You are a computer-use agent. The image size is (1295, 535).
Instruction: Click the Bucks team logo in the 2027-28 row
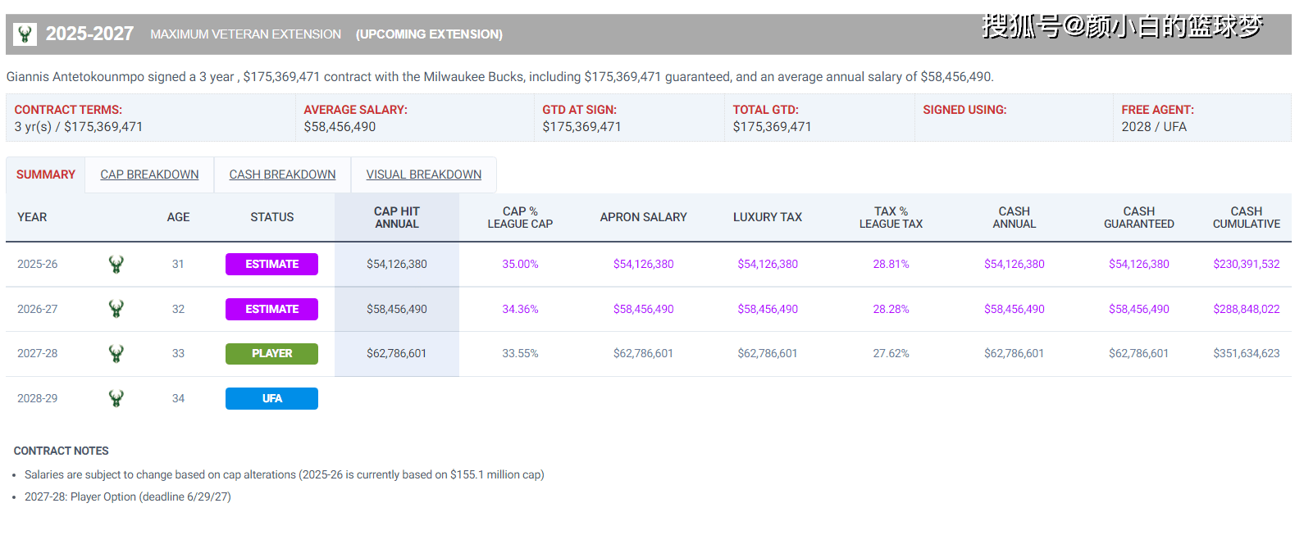pos(116,353)
